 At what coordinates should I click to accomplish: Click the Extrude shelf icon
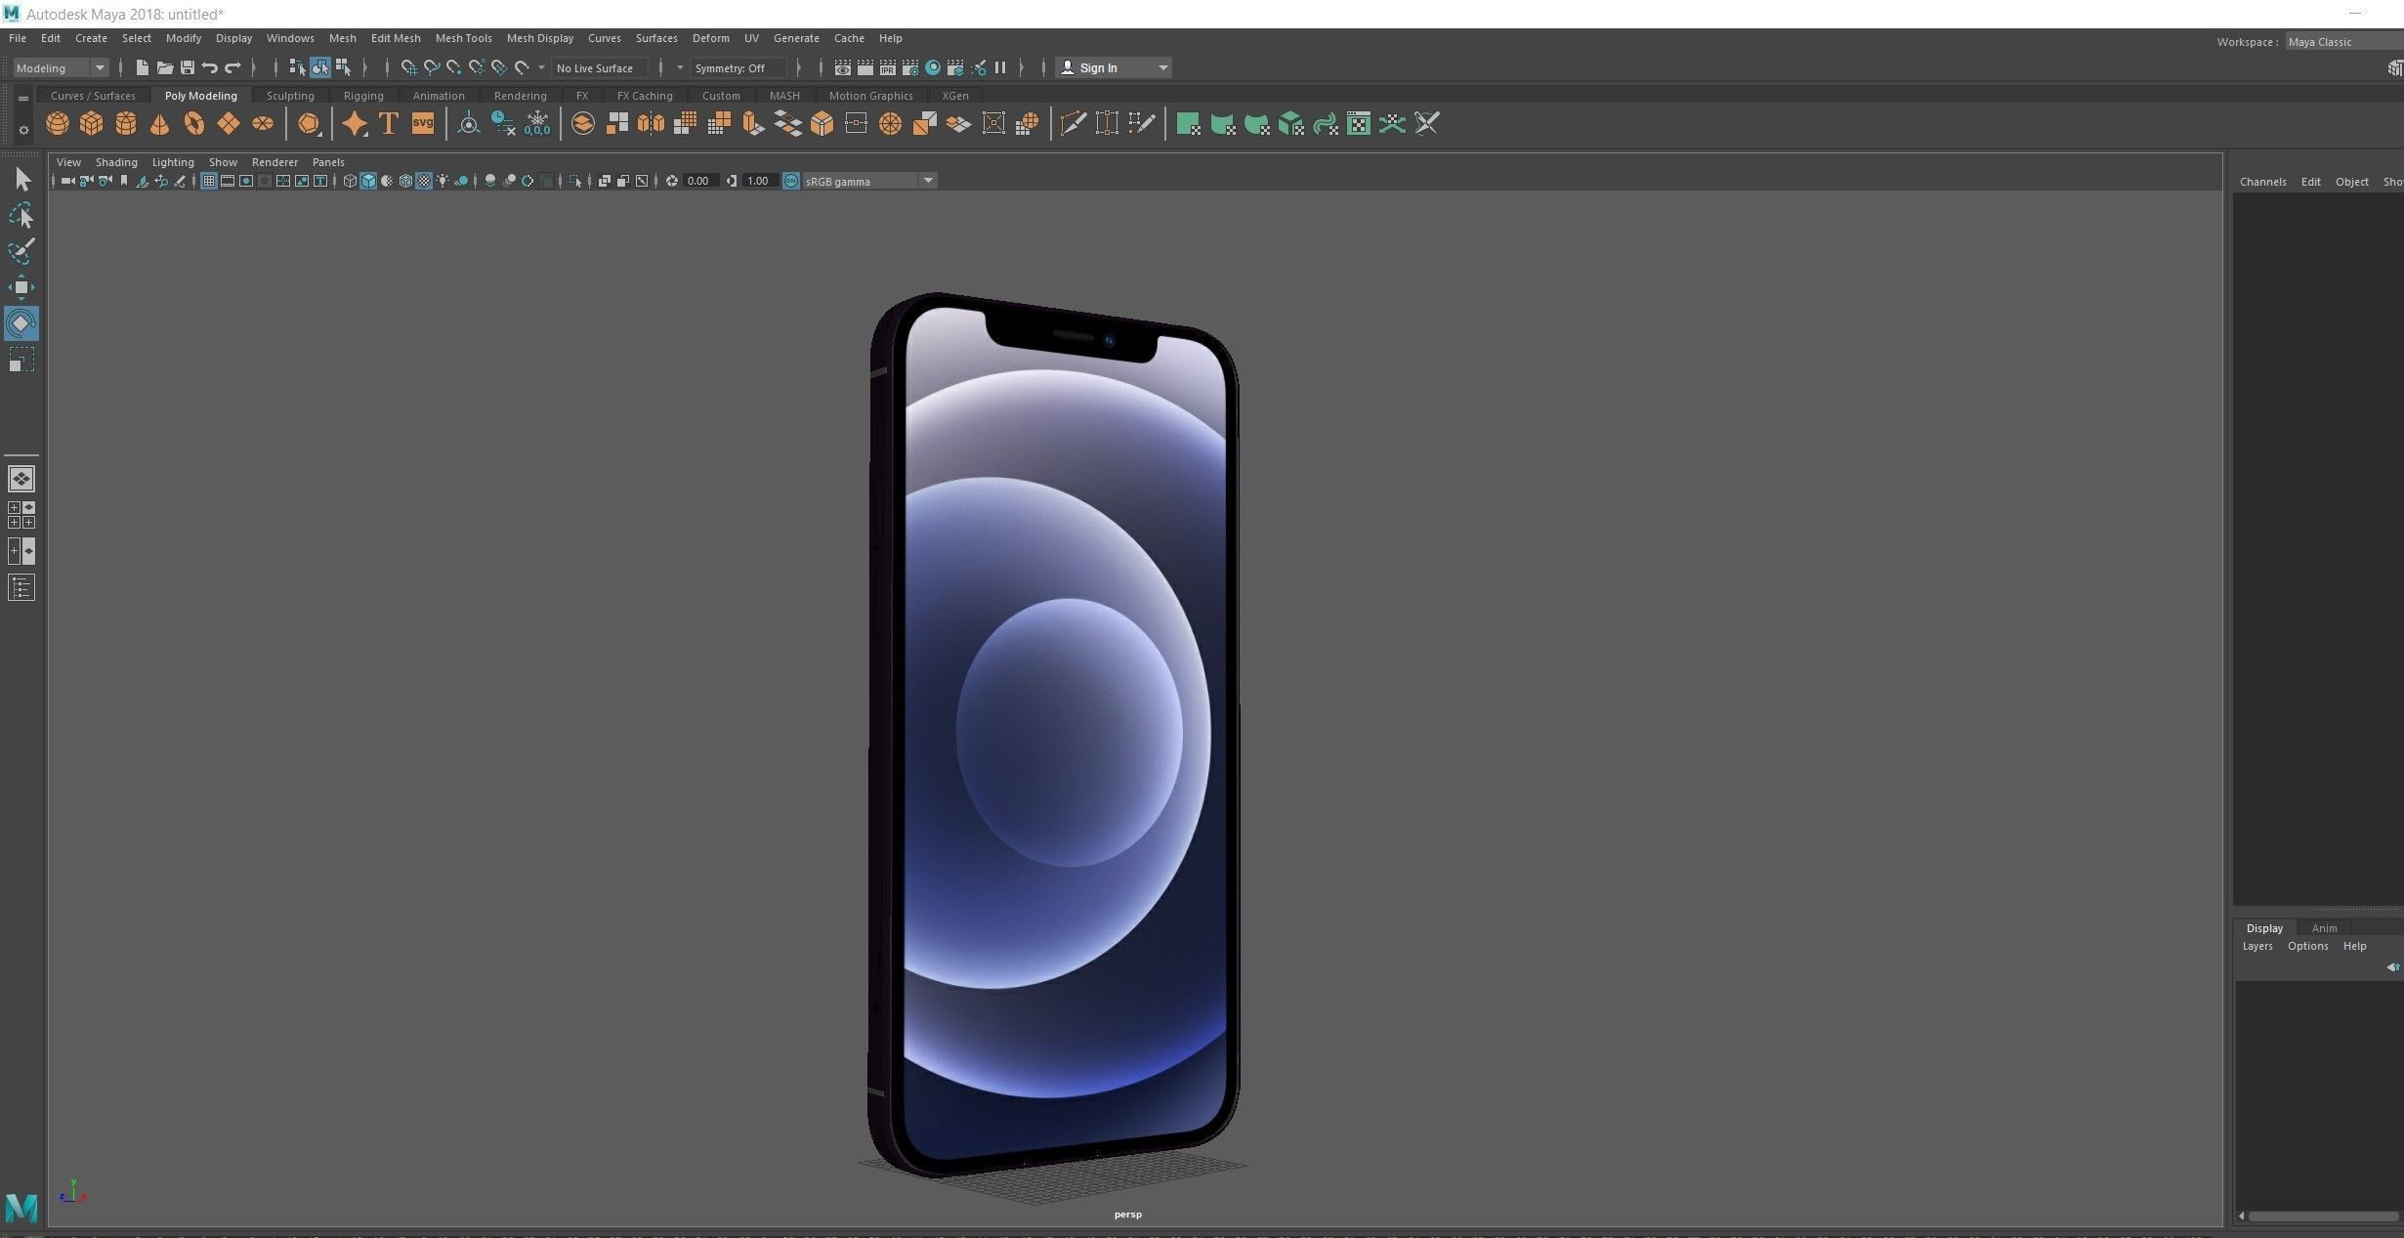coord(753,124)
